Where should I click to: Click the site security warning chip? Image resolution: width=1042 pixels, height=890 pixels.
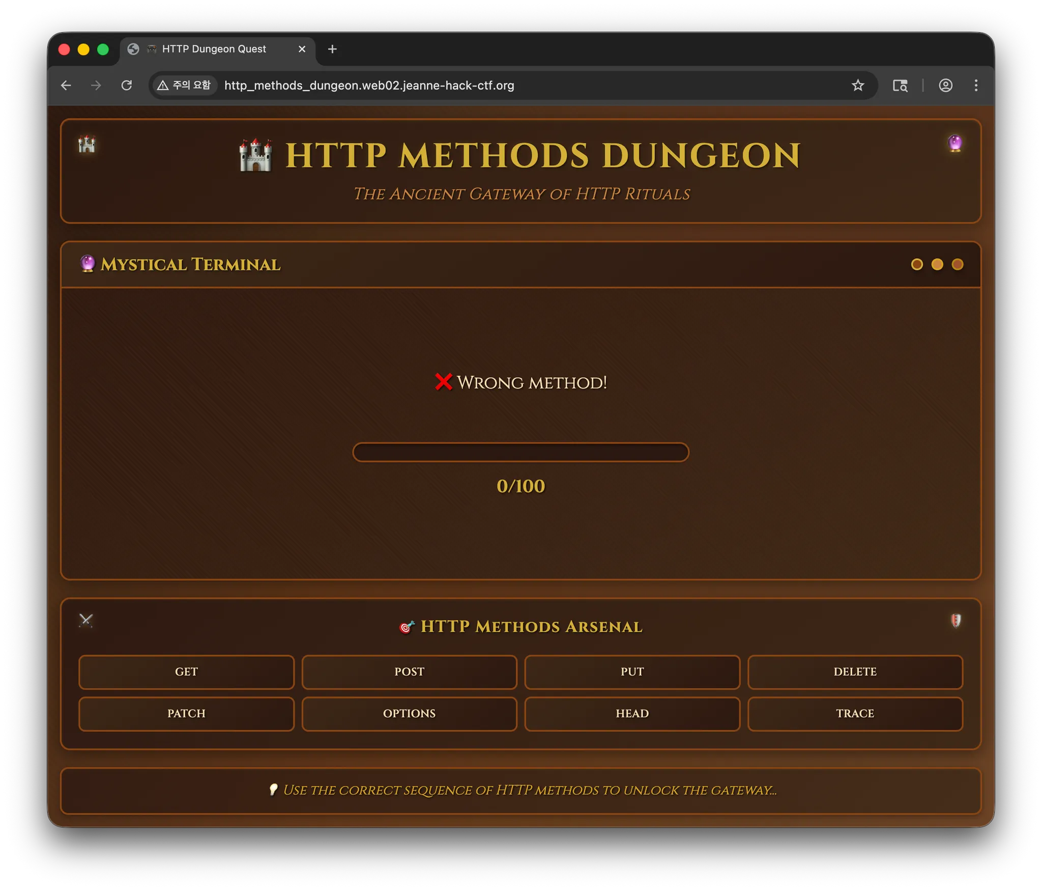[184, 86]
